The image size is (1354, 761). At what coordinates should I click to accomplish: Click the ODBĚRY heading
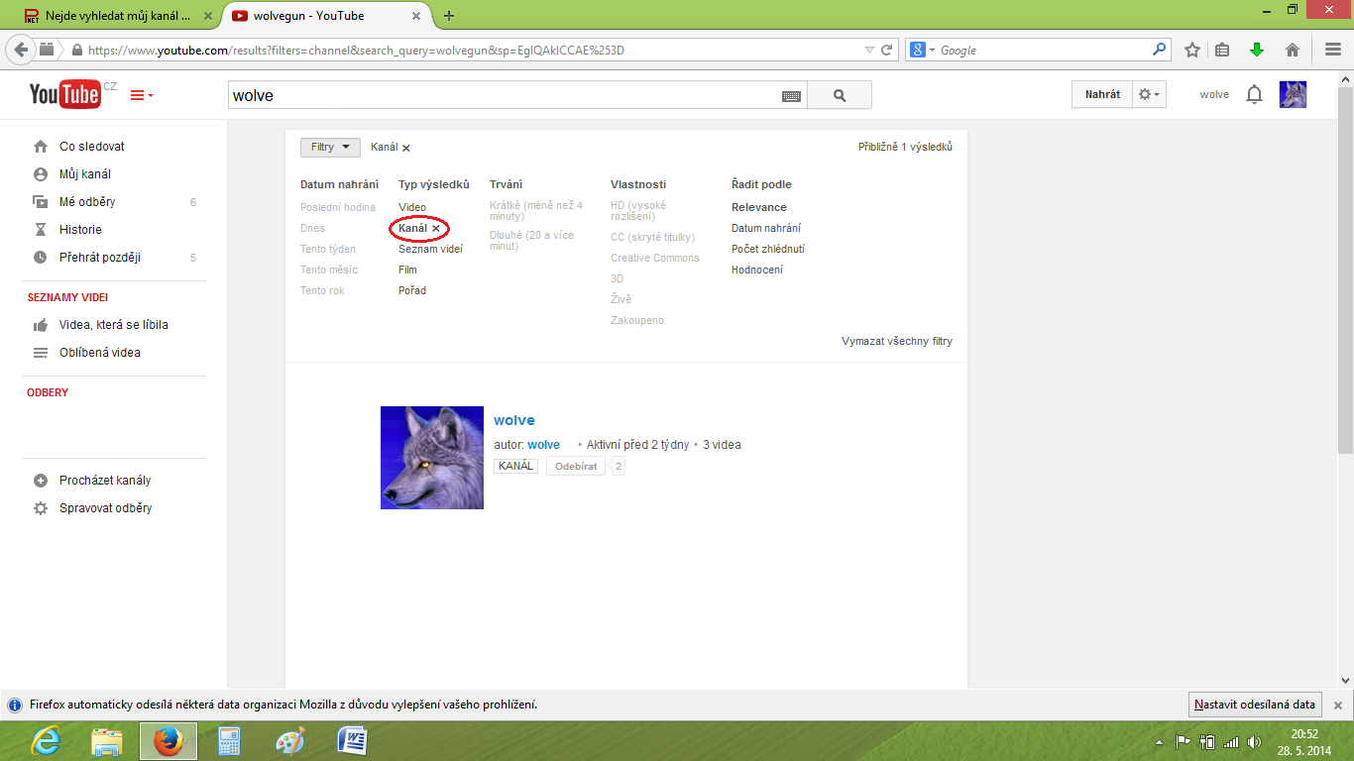click(48, 392)
